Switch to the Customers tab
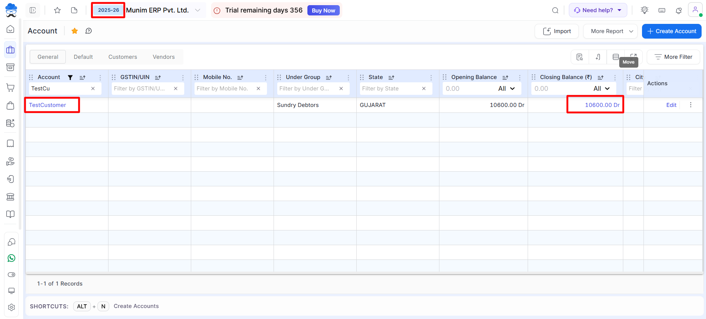Screen dimensions: 706x319 (x=122, y=57)
